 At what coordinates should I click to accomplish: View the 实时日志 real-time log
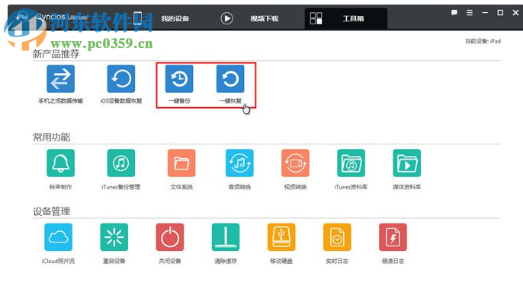[x=337, y=237]
